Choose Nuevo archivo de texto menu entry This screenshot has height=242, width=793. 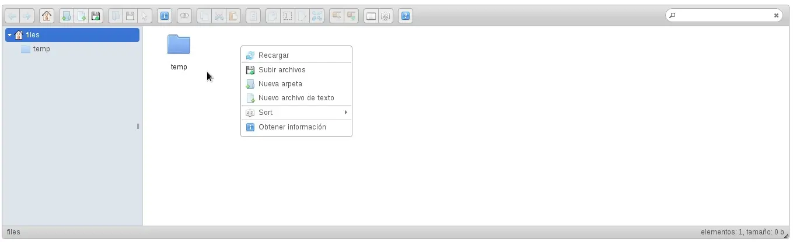click(x=296, y=98)
